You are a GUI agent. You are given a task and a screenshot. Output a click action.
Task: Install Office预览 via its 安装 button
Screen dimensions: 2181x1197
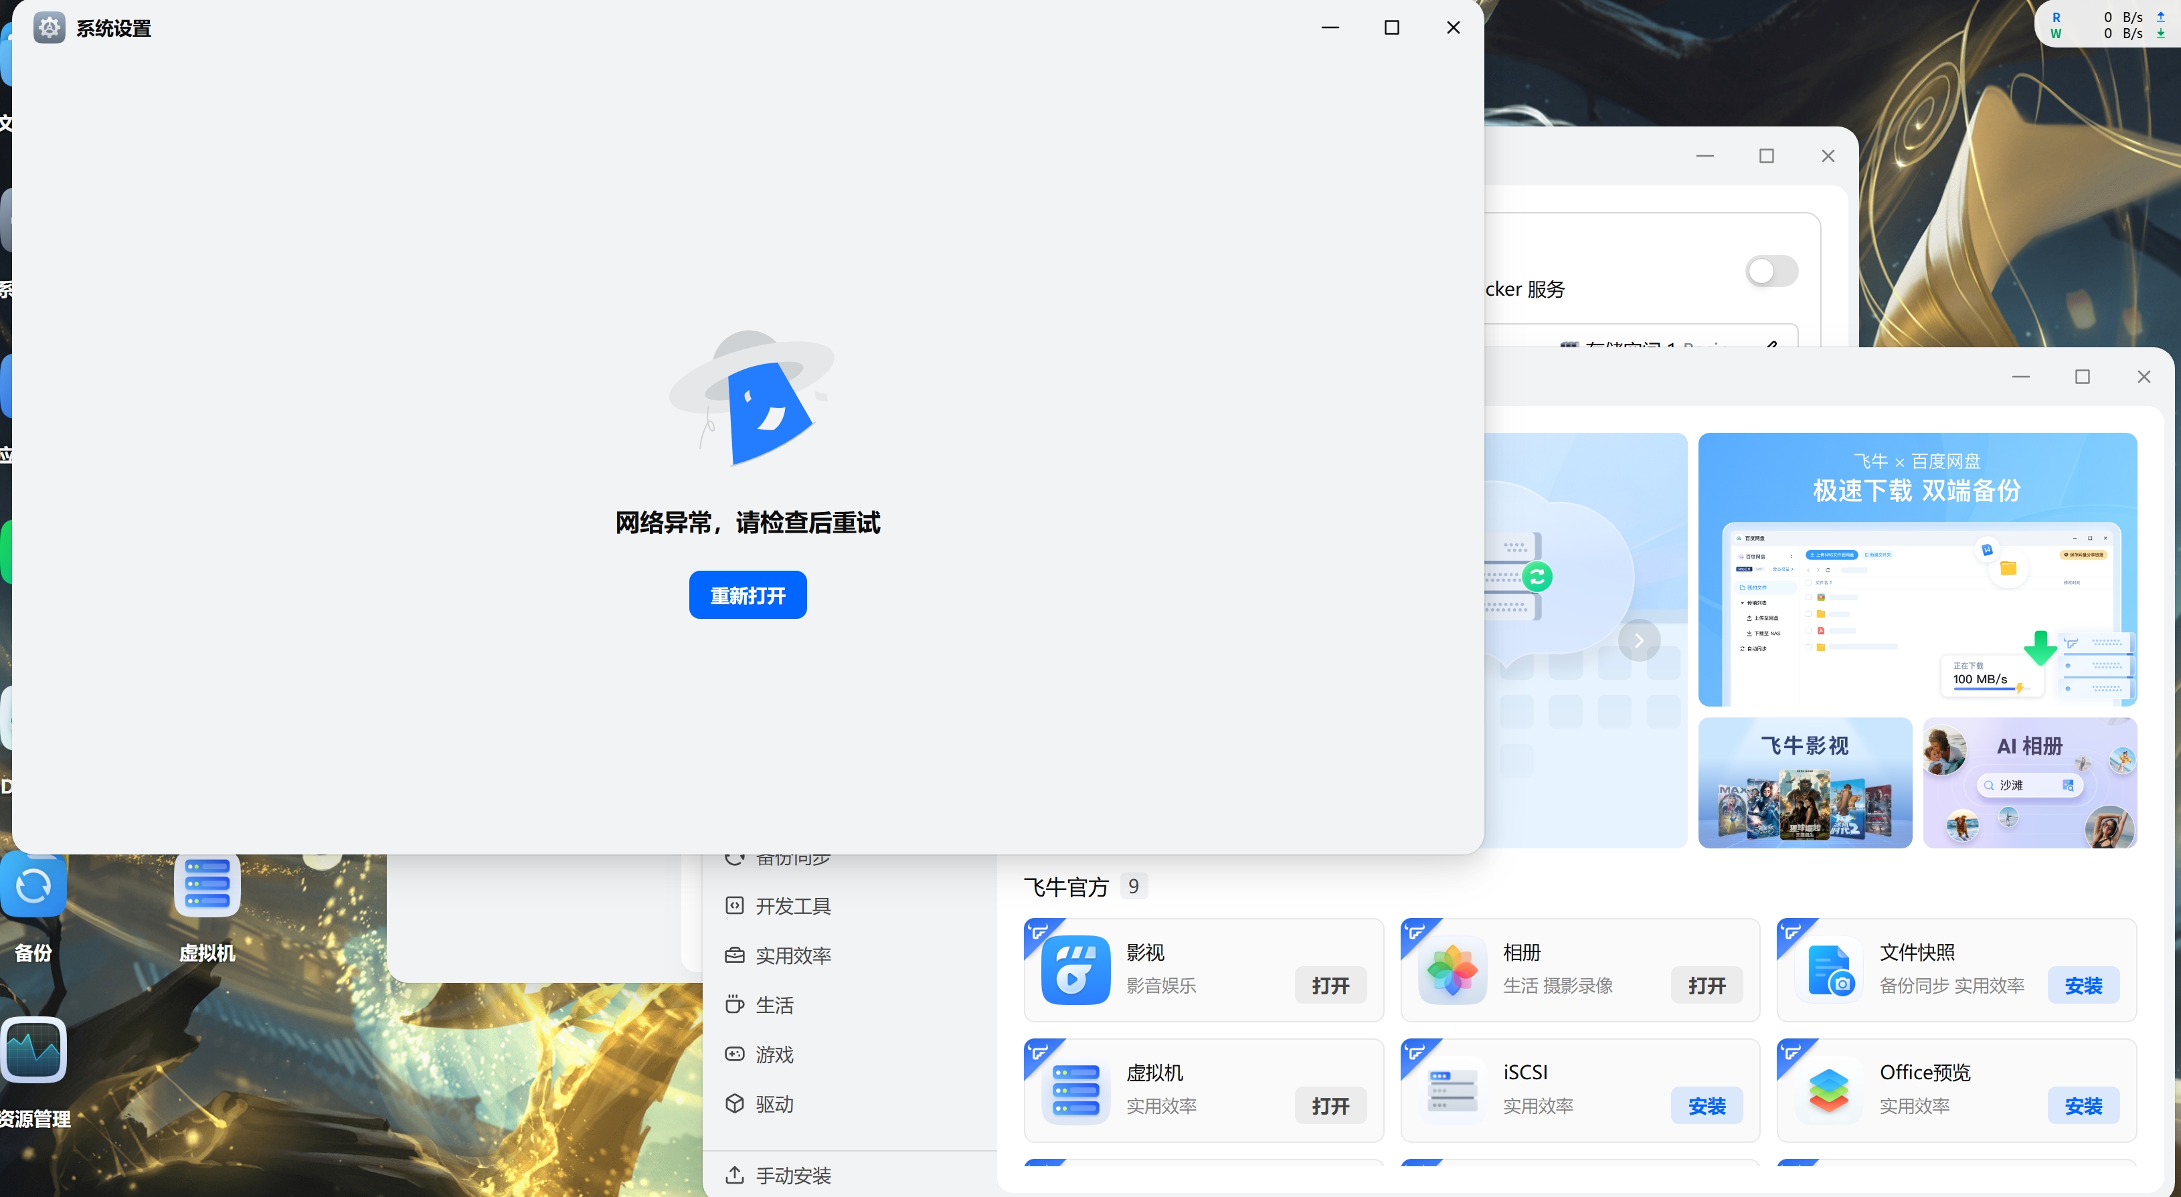pyautogui.click(x=2085, y=1105)
